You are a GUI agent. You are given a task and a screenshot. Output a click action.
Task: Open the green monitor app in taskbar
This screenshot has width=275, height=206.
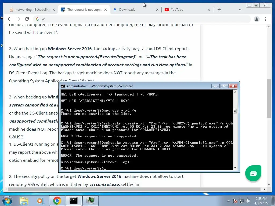coord(90,201)
